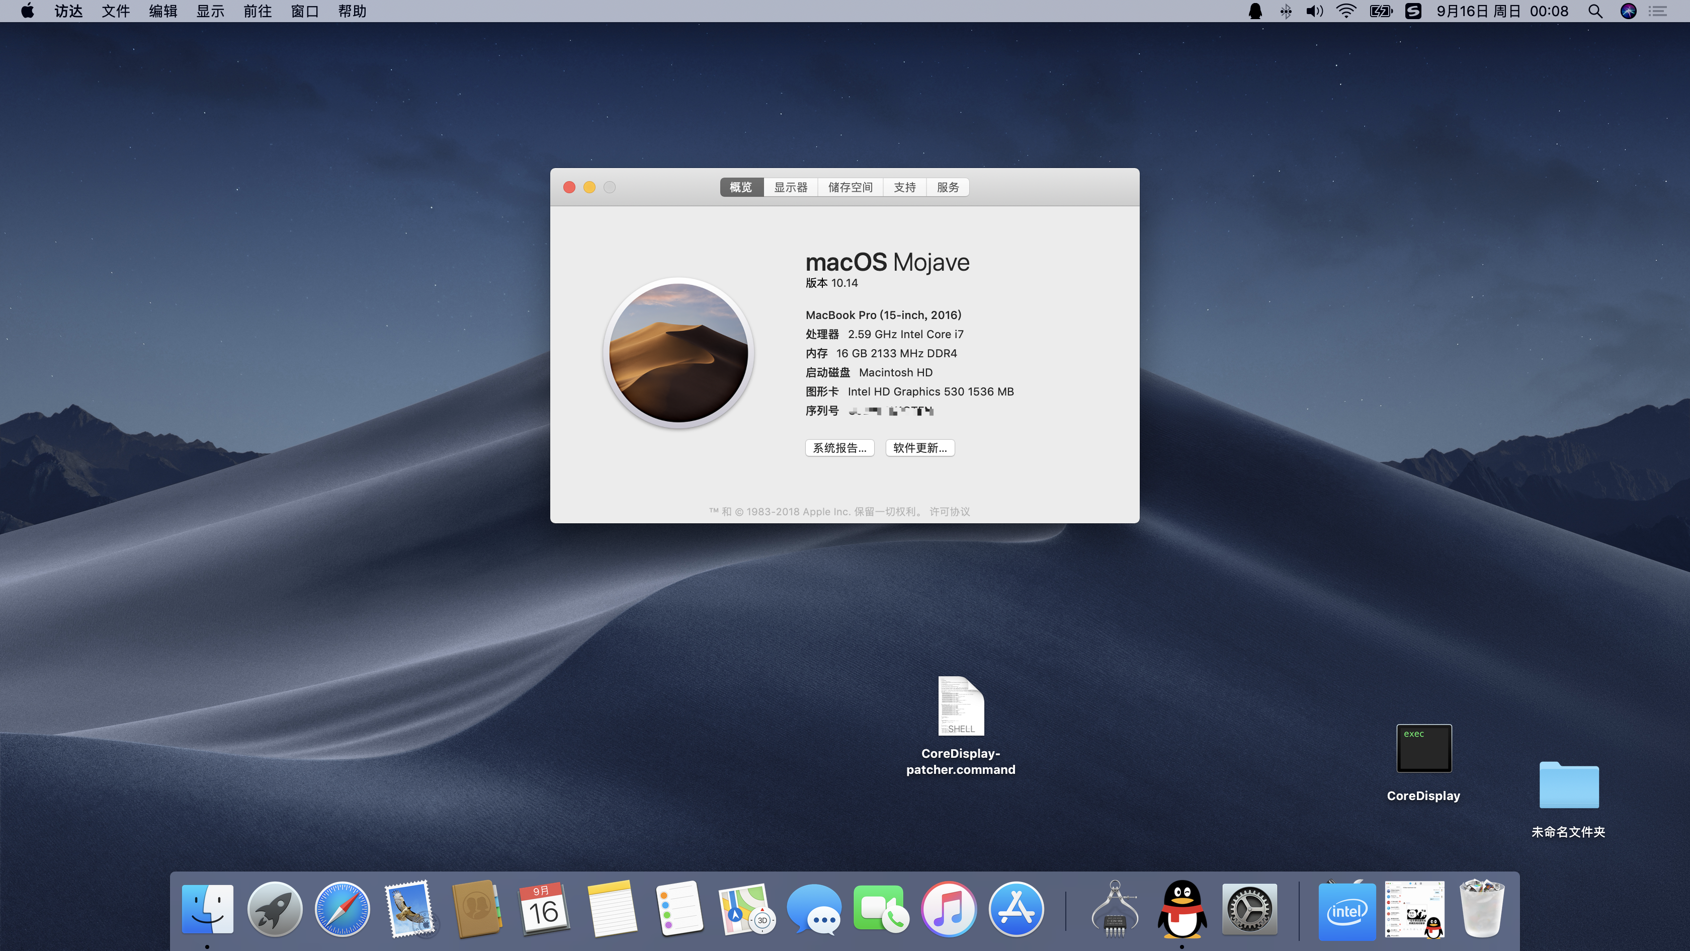The width and height of the screenshot is (1690, 951).
Task: Click the date and time 9月16日 周日
Action: [x=1478, y=11]
